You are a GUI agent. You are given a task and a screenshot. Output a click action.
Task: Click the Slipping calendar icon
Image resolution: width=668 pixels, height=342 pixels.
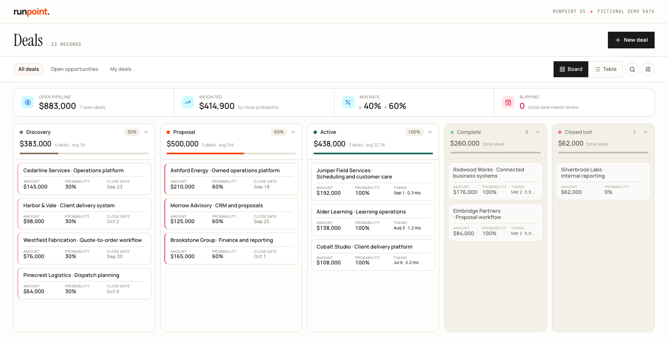point(508,102)
